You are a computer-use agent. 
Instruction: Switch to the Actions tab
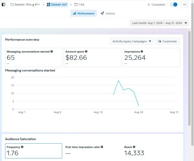[108, 13]
